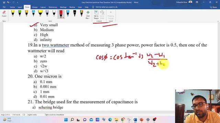Viewport: 220px width, 123px height.
Task: Select the rainbow multicolor pen
Action: click(x=81, y=13)
